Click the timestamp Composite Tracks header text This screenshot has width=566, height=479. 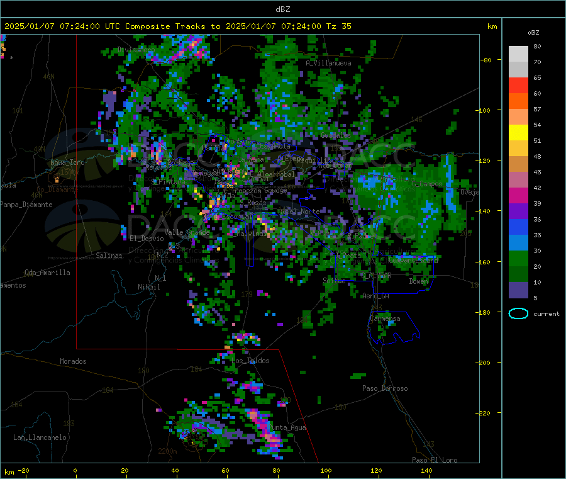(177, 26)
